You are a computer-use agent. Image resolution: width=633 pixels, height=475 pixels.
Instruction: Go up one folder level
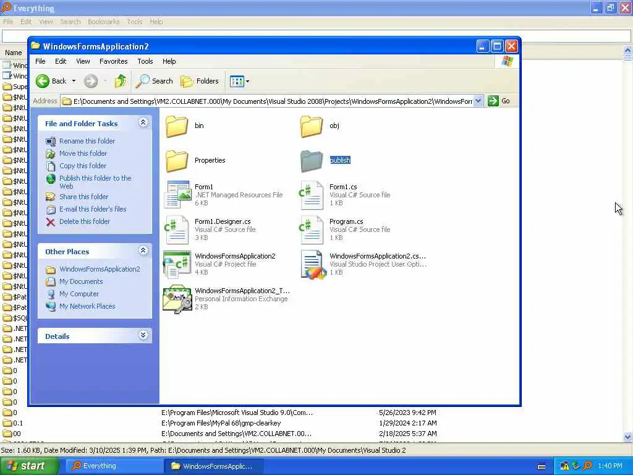tap(121, 81)
